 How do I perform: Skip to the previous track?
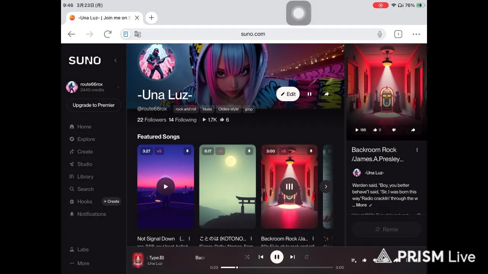261,257
